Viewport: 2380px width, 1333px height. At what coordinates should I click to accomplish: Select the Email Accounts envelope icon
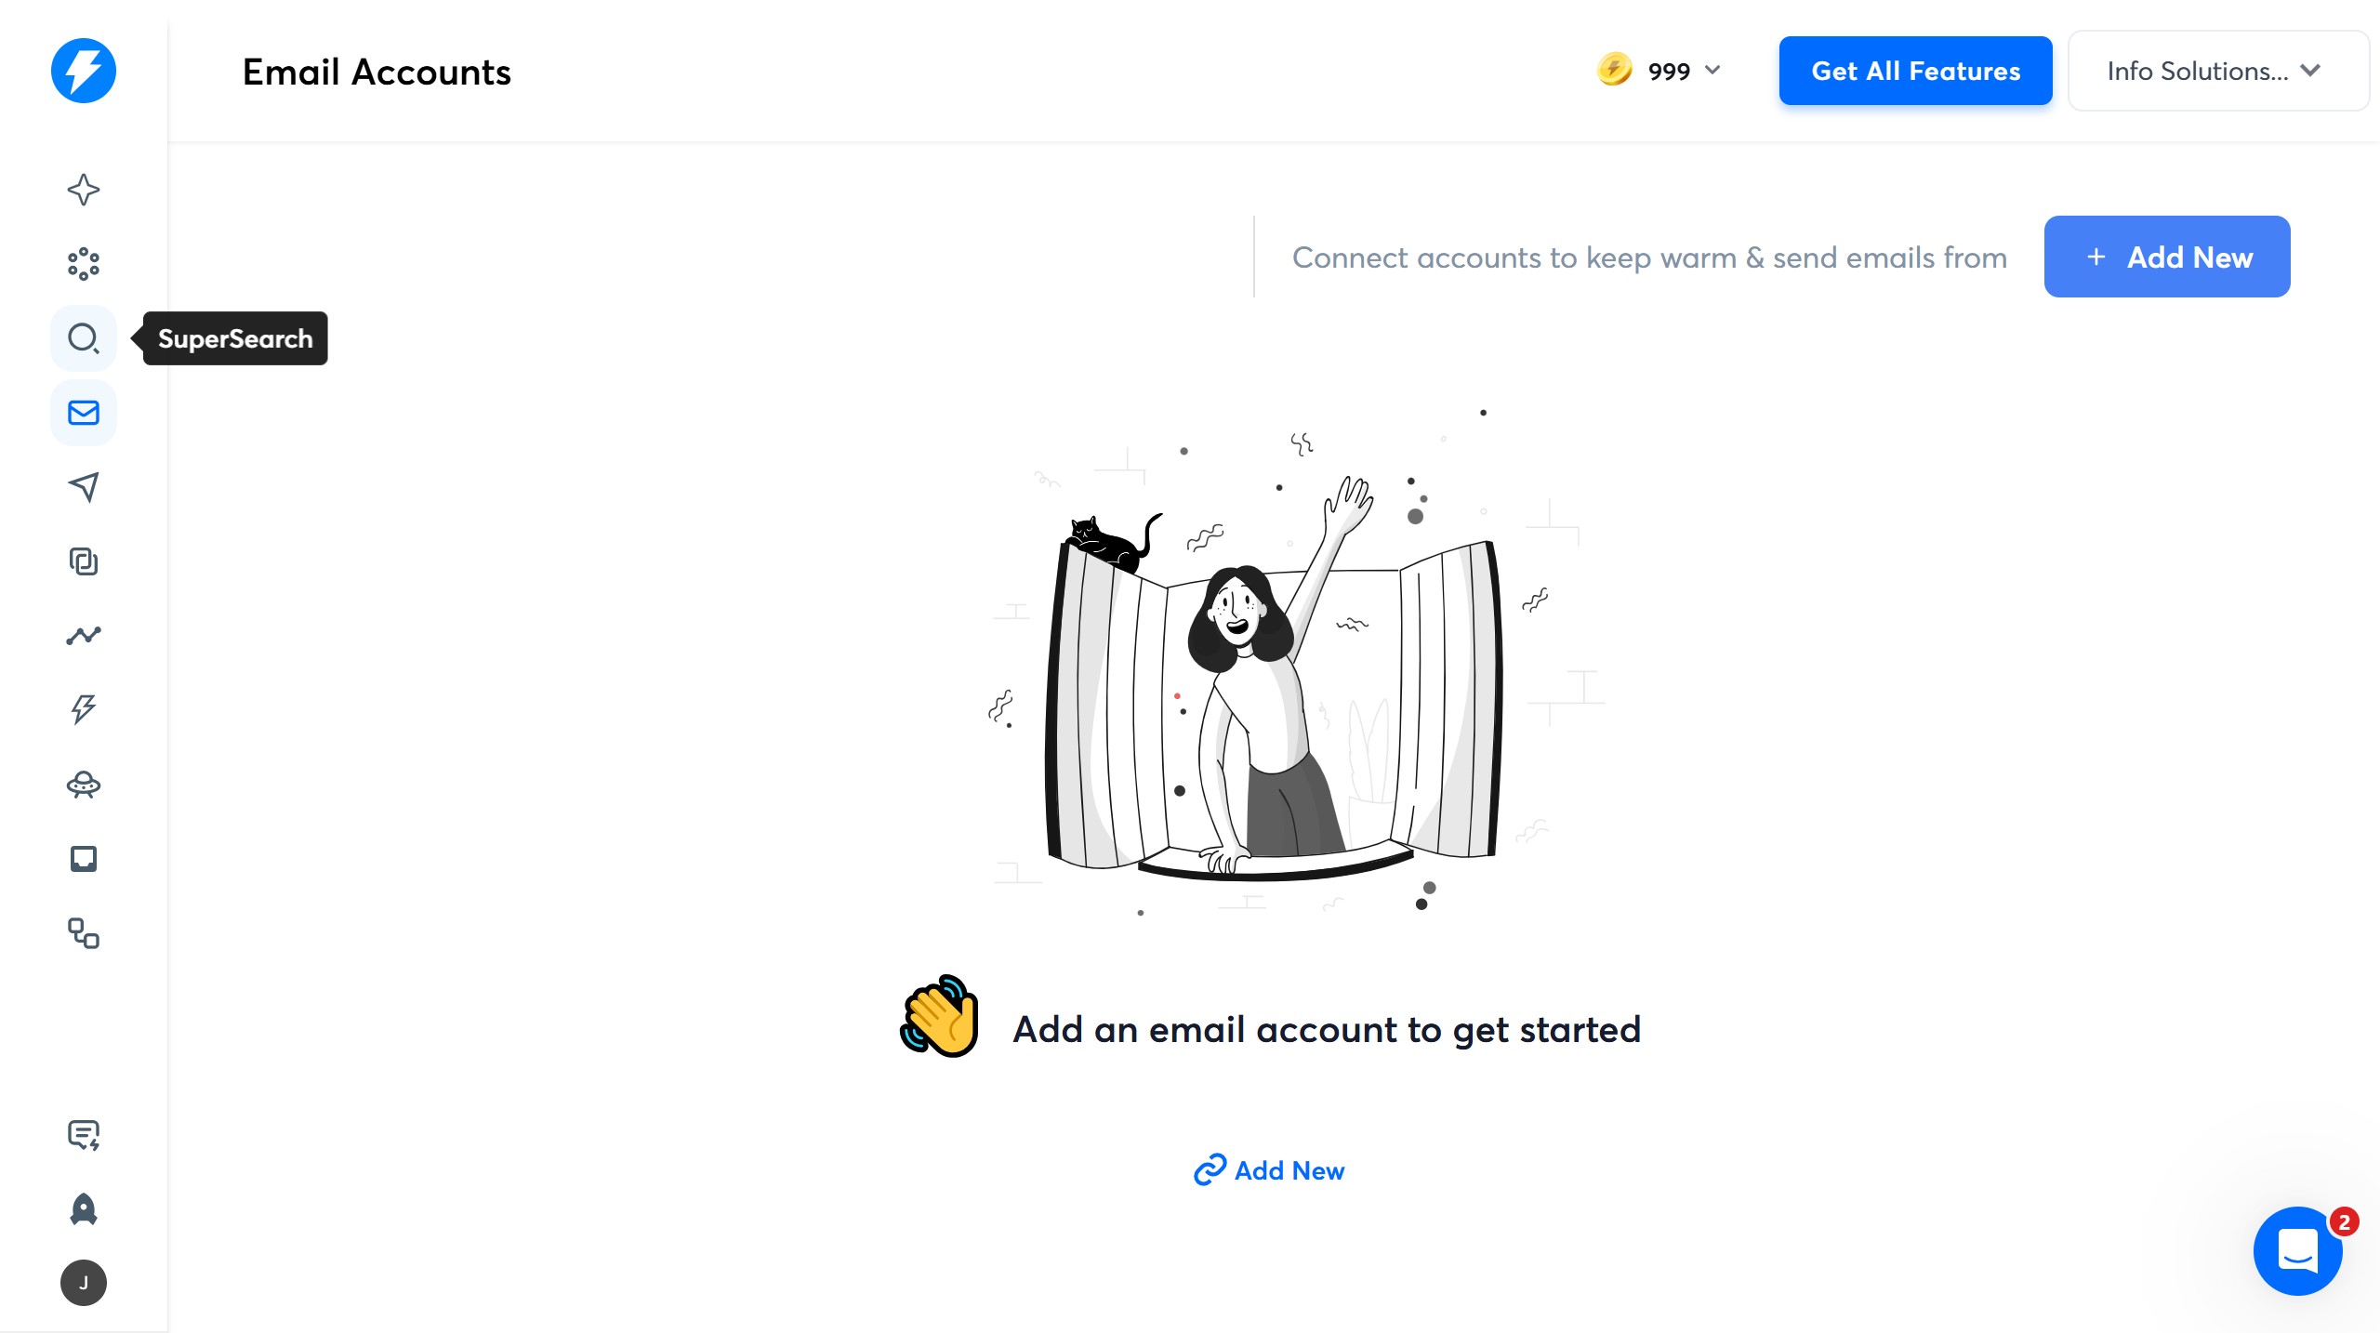click(x=84, y=413)
